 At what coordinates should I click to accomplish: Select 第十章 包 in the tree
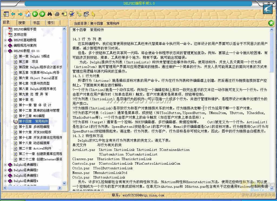pyautogui.click(x=26, y=100)
